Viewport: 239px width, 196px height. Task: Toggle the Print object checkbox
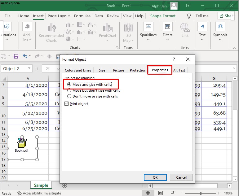coord(66,104)
